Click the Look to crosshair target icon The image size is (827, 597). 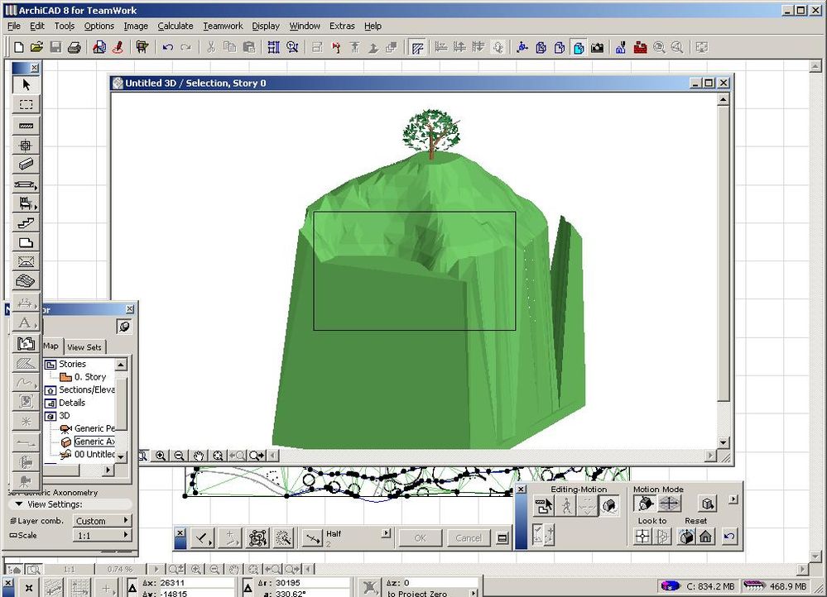pos(642,537)
